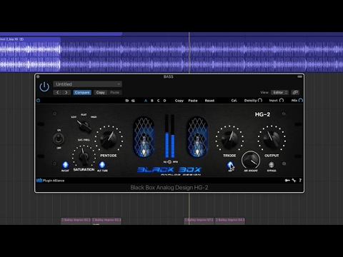Click the right tube grille
Screen dimensions: 343x257
pyautogui.click(x=197, y=137)
